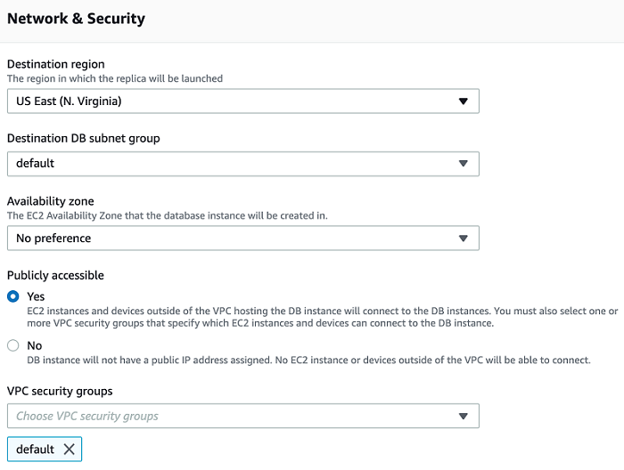Click the Publicly accessible label
This screenshot has height=470, width=624.
tap(55, 275)
